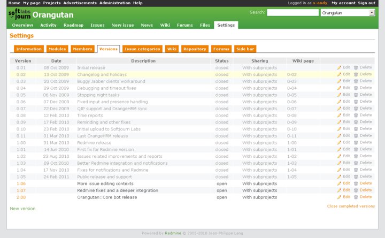Viewport: 385px width, 238px height.
Task: Click the Search label link
Action: (x=257, y=12)
